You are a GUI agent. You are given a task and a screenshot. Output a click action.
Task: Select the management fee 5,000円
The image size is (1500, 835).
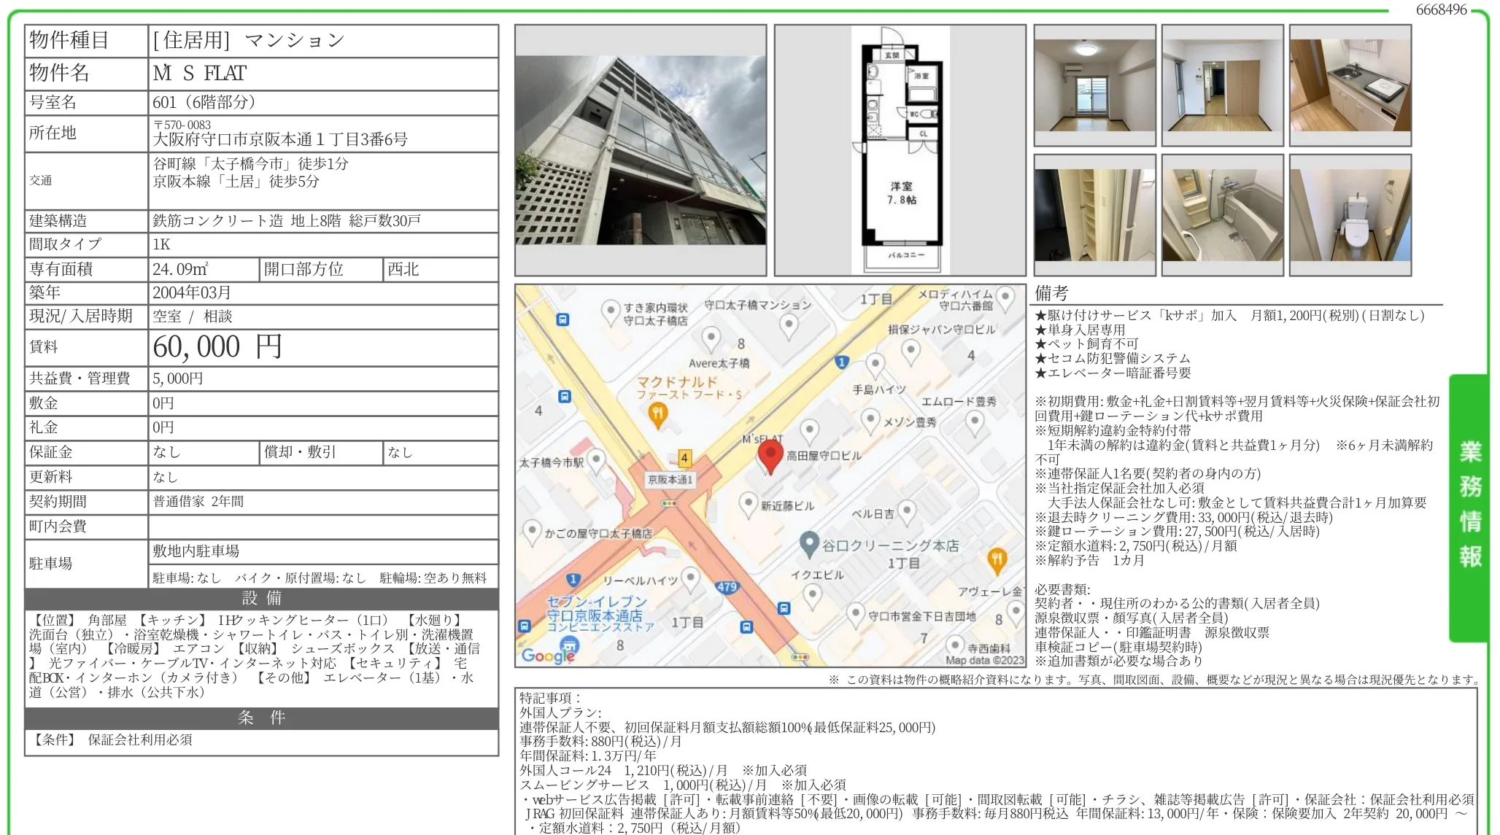[178, 378]
